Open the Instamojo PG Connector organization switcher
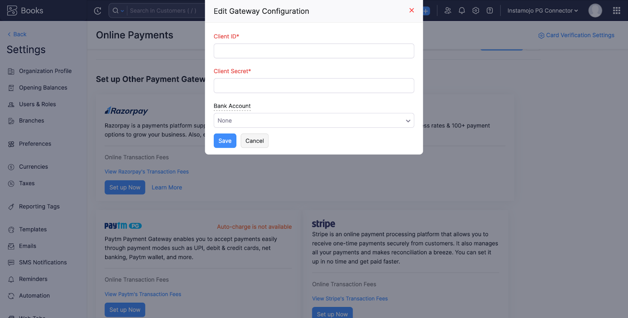This screenshot has height=318, width=628. click(x=542, y=11)
